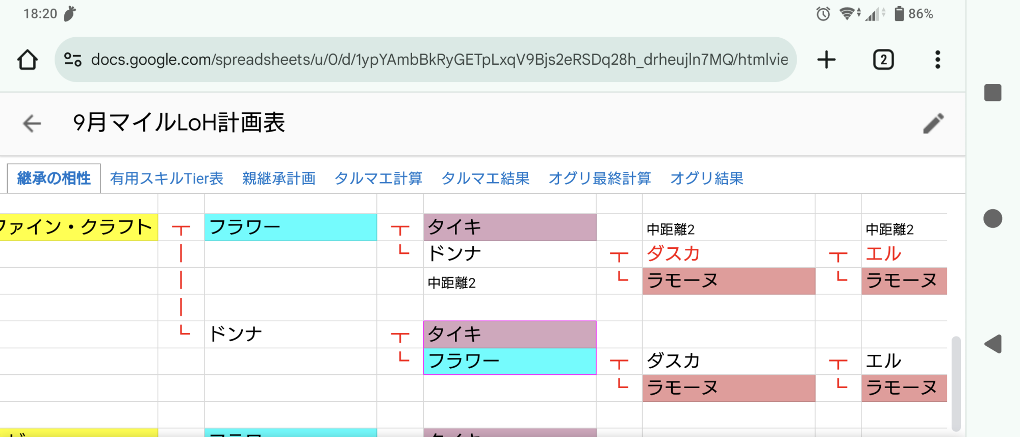
Task: Select the red-text ダスカ cell
Action: pos(729,254)
